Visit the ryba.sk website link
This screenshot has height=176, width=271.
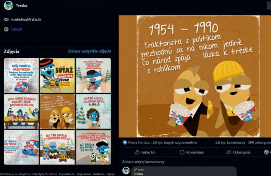click(17, 29)
